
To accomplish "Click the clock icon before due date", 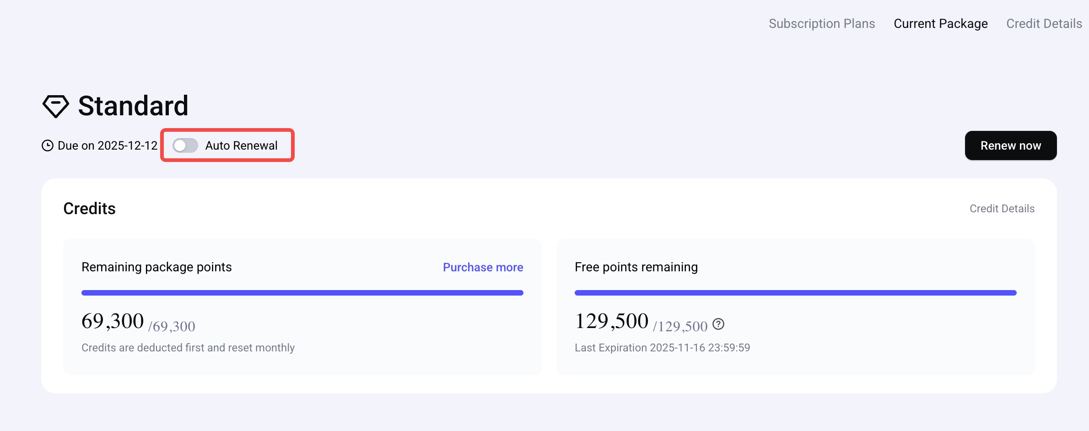I will (48, 145).
